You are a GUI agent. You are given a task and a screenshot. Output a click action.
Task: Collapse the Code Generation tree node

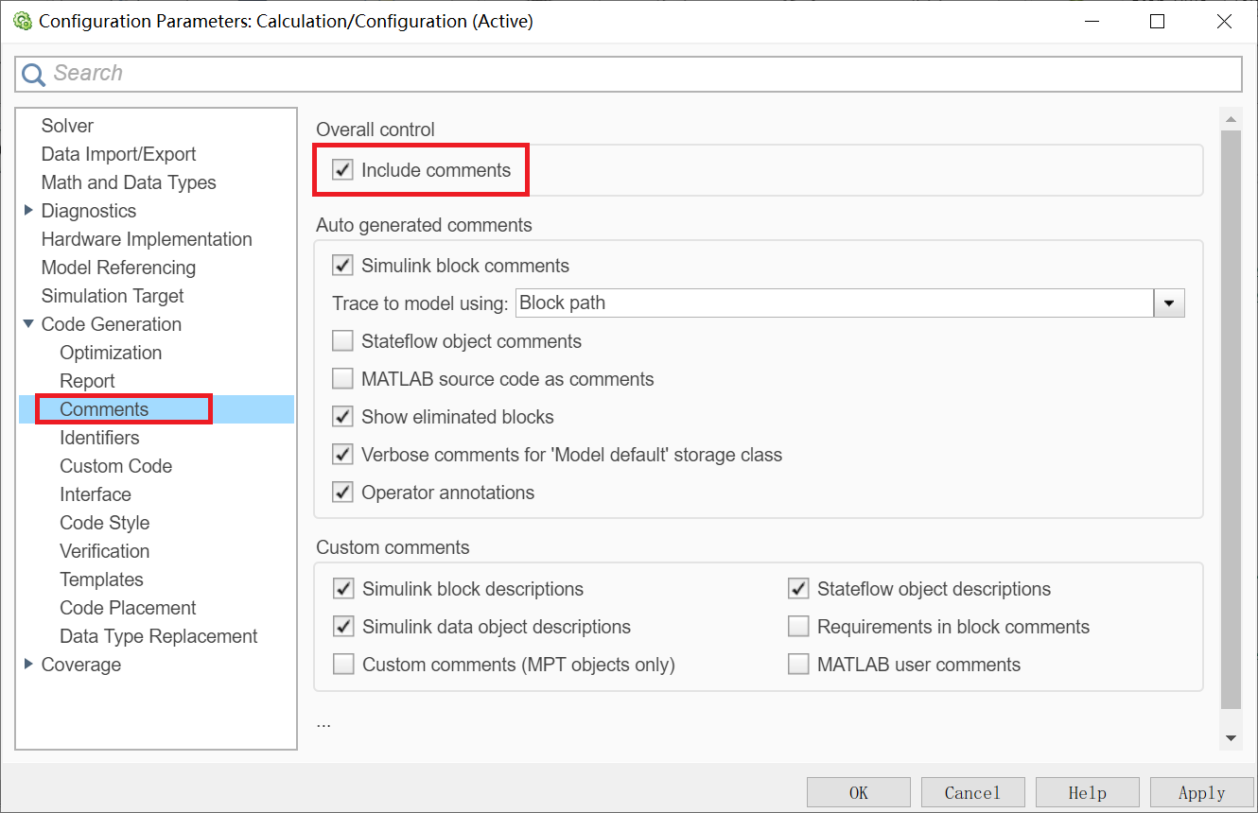[x=29, y=324]
